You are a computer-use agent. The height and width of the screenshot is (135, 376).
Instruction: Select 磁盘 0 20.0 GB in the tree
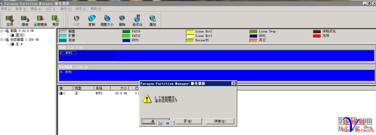pyautogui.click(x=22, y=31)
